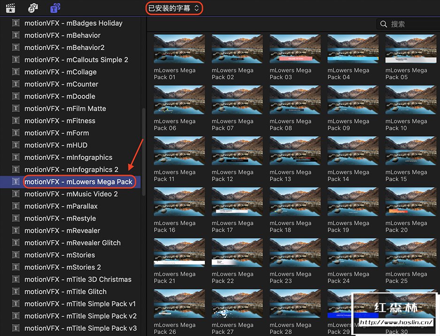
Task: Select motionVFX - mRevealer category
Action: 70,230
